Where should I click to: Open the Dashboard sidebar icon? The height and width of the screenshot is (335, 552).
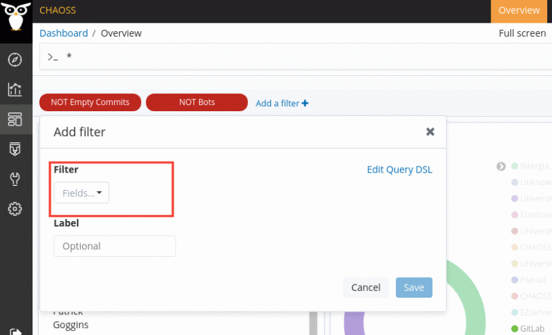point(15,119)
